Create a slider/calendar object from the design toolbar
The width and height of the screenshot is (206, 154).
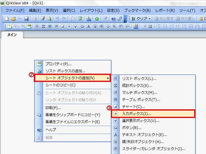pyautogui.click(x=101, y=27)
